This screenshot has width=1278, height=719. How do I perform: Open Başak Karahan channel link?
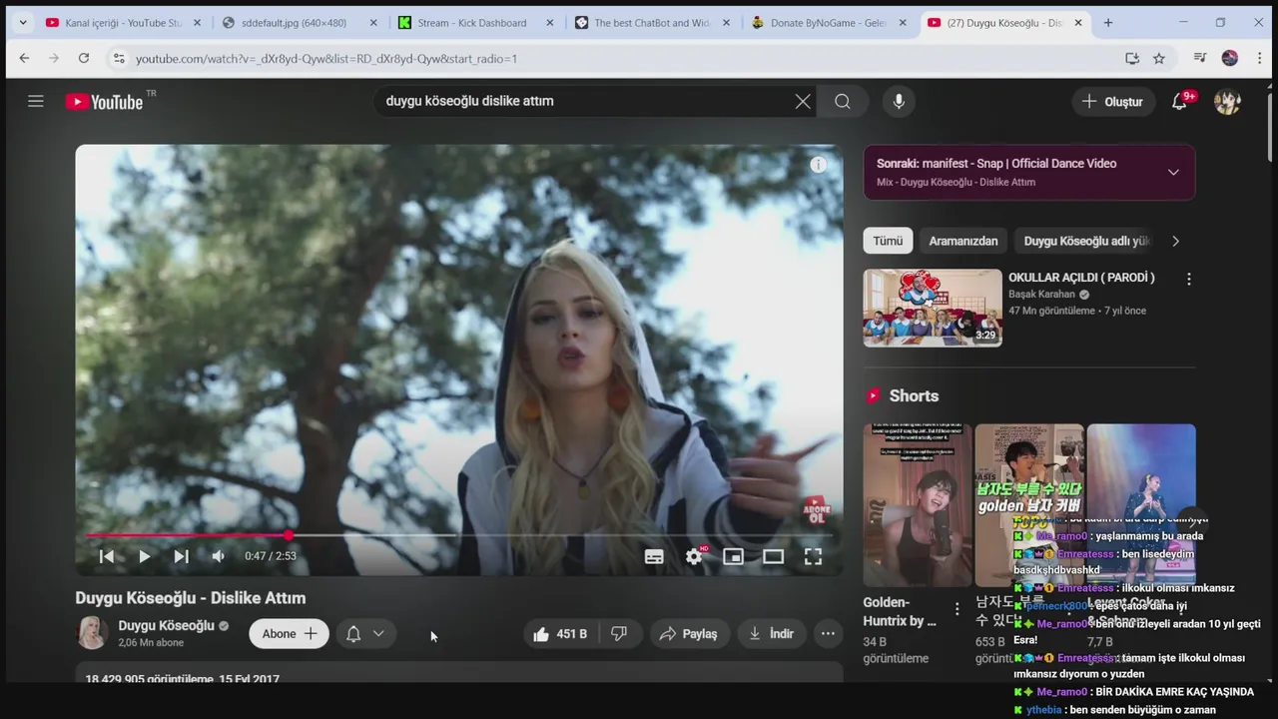pos(1041,295)
